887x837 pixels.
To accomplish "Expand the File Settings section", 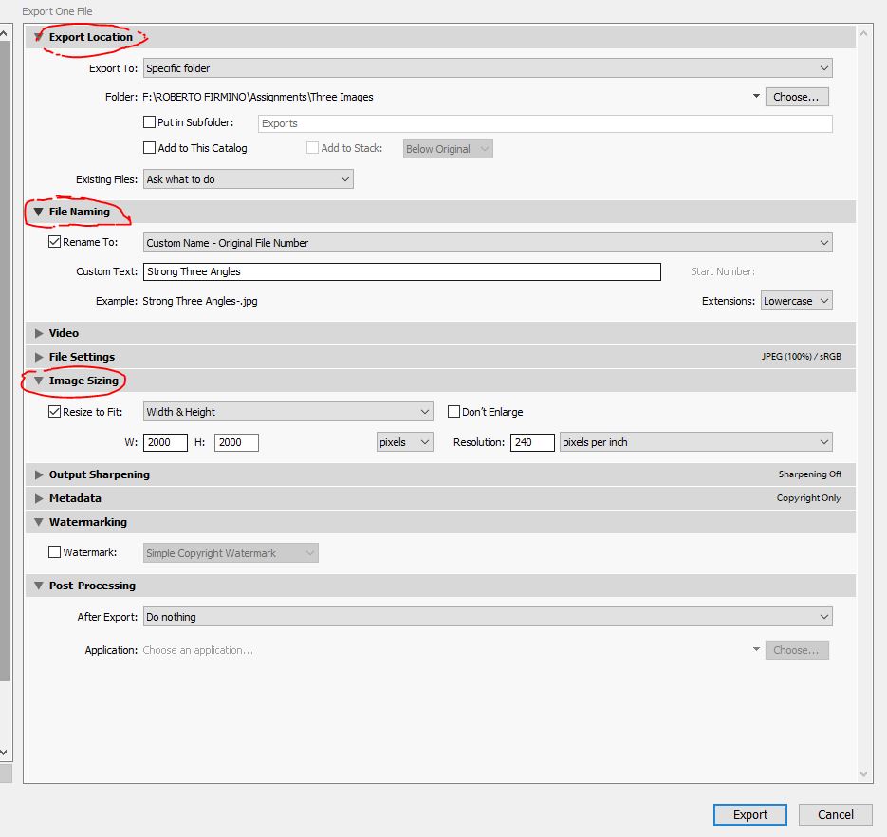I will pos(39,357).
